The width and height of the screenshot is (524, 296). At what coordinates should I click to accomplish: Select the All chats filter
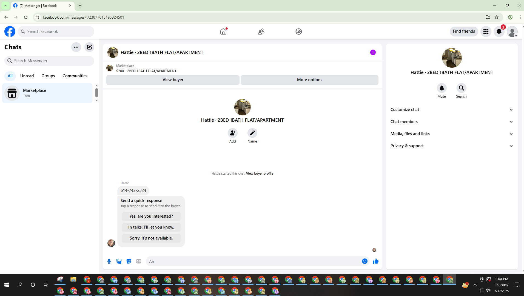point(10,76)
